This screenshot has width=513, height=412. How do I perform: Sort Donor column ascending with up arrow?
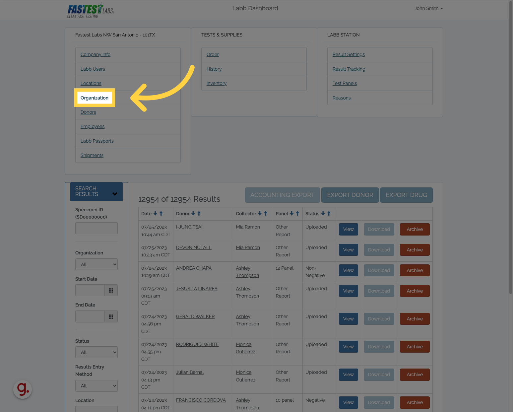(199, 214)
